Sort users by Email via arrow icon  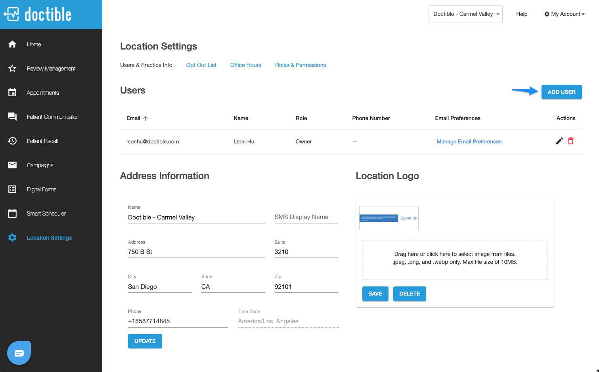(x=145, y=118)
